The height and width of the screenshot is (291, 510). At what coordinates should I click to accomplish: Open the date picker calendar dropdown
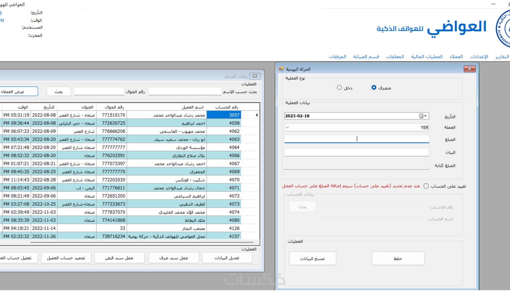(423, 116)
